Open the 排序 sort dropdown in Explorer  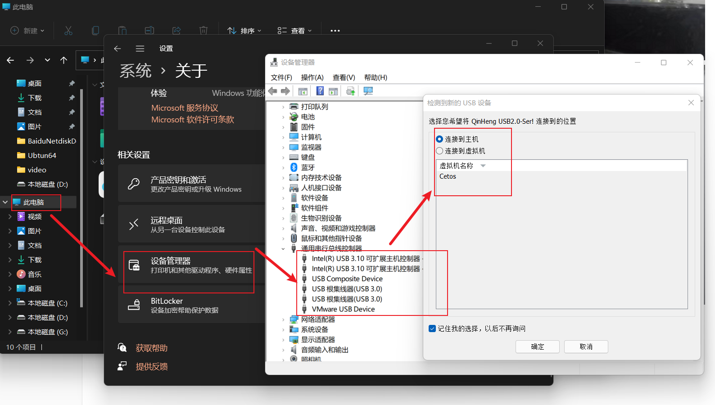point(244,31)
